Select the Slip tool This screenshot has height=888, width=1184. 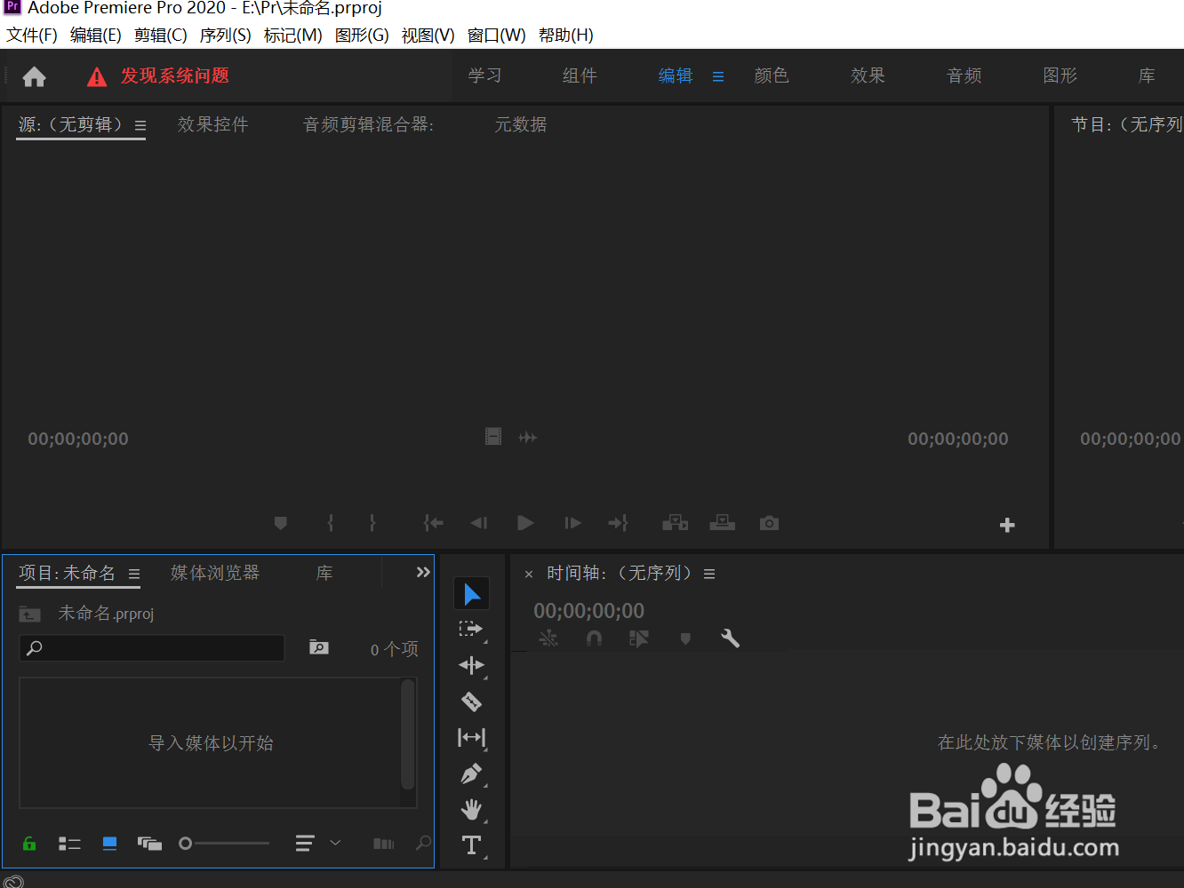471,738
